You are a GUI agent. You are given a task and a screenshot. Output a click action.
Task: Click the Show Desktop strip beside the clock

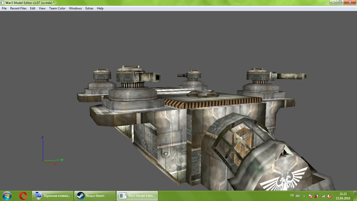[x=355, y=196]
